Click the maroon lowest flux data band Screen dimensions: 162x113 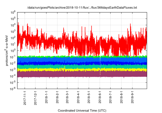pyautogui.click(x=82, y=74)
